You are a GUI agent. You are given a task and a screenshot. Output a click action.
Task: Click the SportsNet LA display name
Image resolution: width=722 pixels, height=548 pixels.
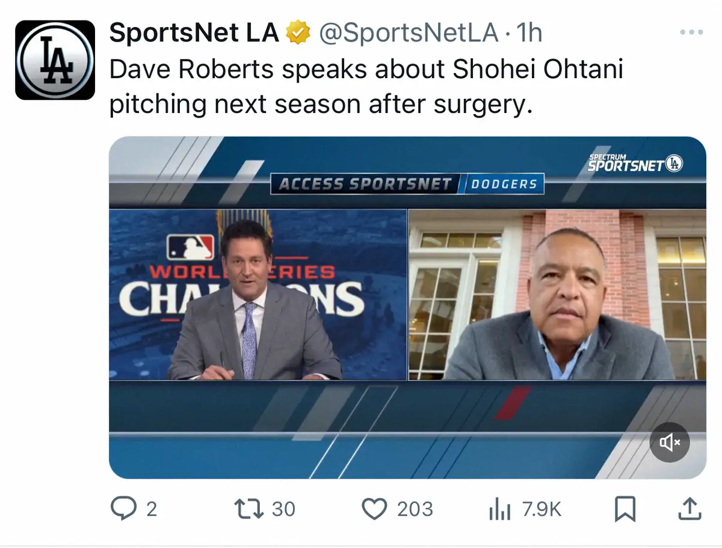tap(194, 33)
